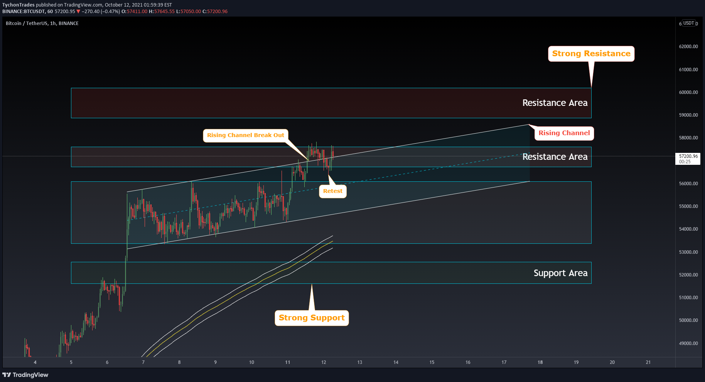Click the lower Resistance Area text near 57200
This screenshot has width=705, height=382.
555,157
